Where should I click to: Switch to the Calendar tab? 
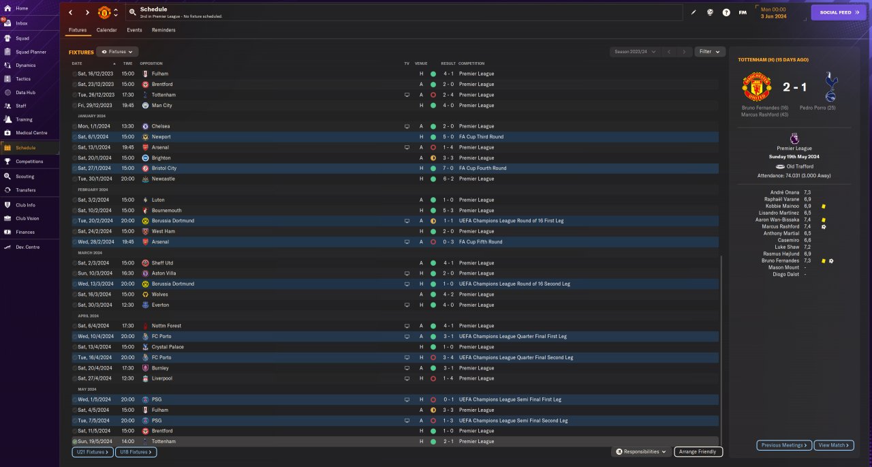[106, 30]
